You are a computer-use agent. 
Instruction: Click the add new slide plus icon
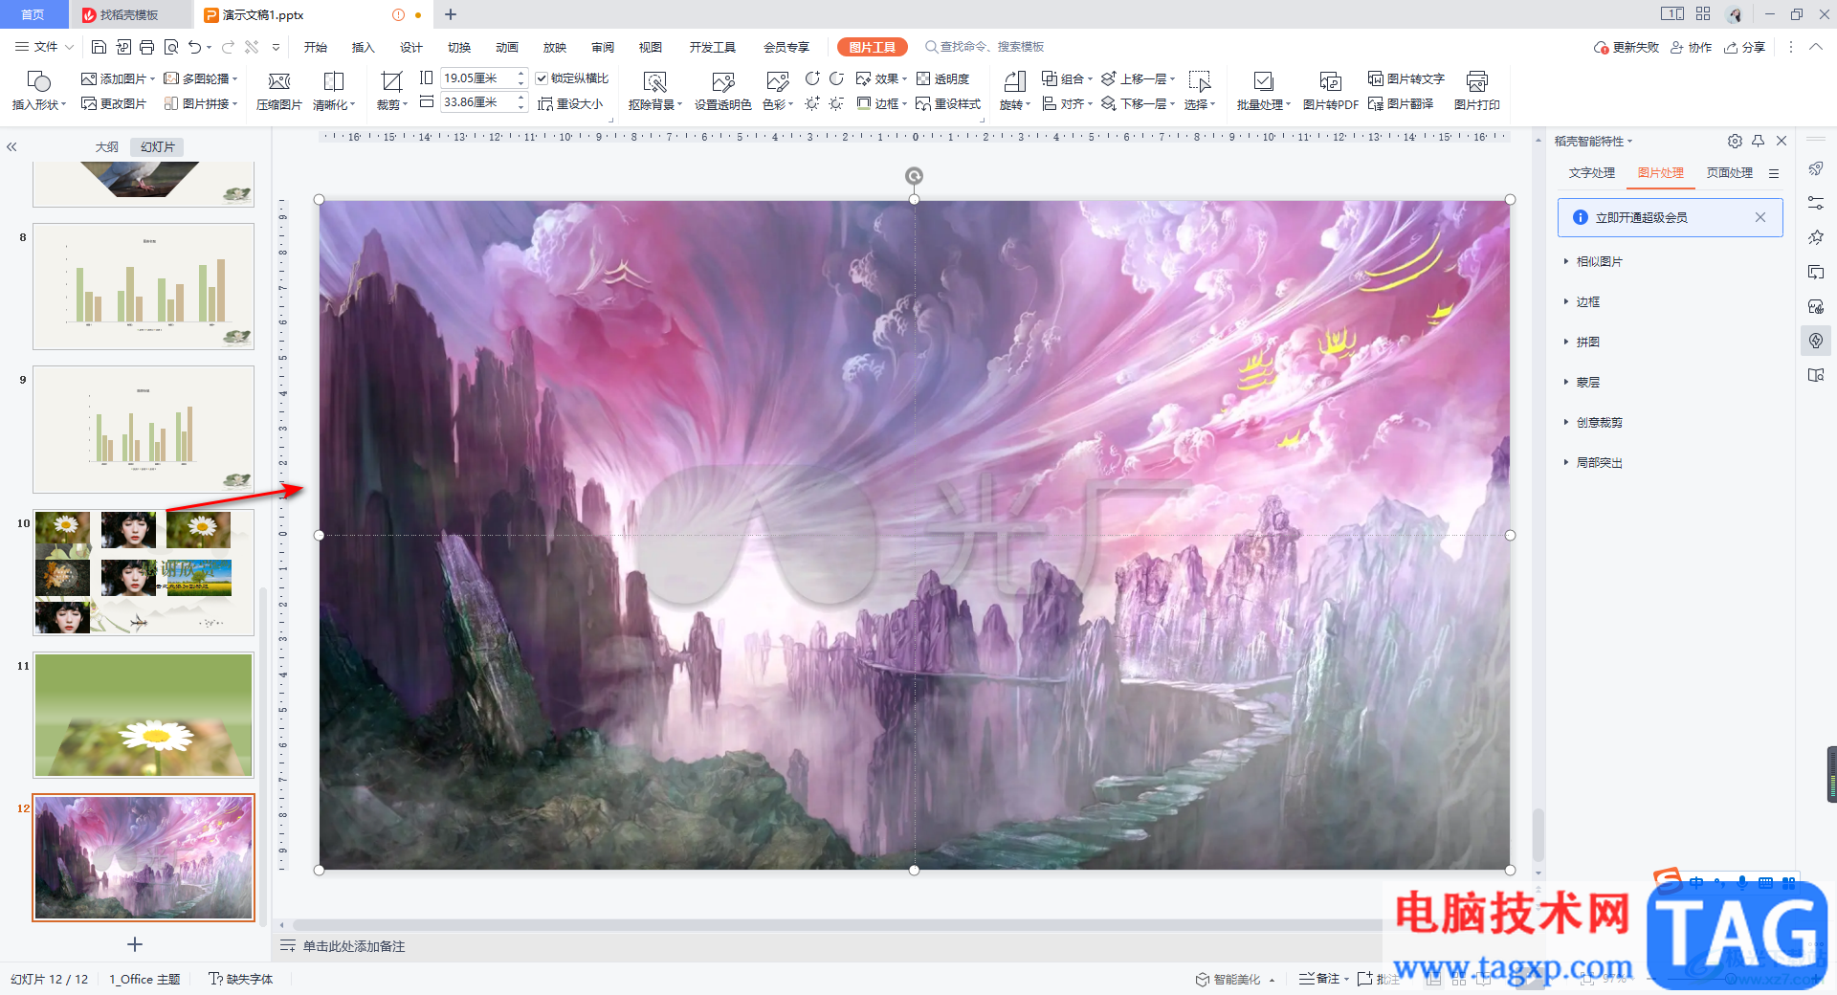135,944
